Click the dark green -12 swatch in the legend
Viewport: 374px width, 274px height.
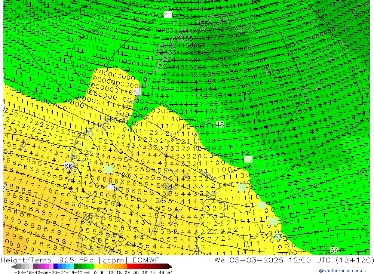(x=76, y=267)
